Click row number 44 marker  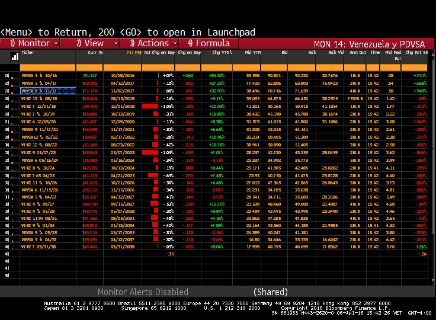click(x=7, y=247)
